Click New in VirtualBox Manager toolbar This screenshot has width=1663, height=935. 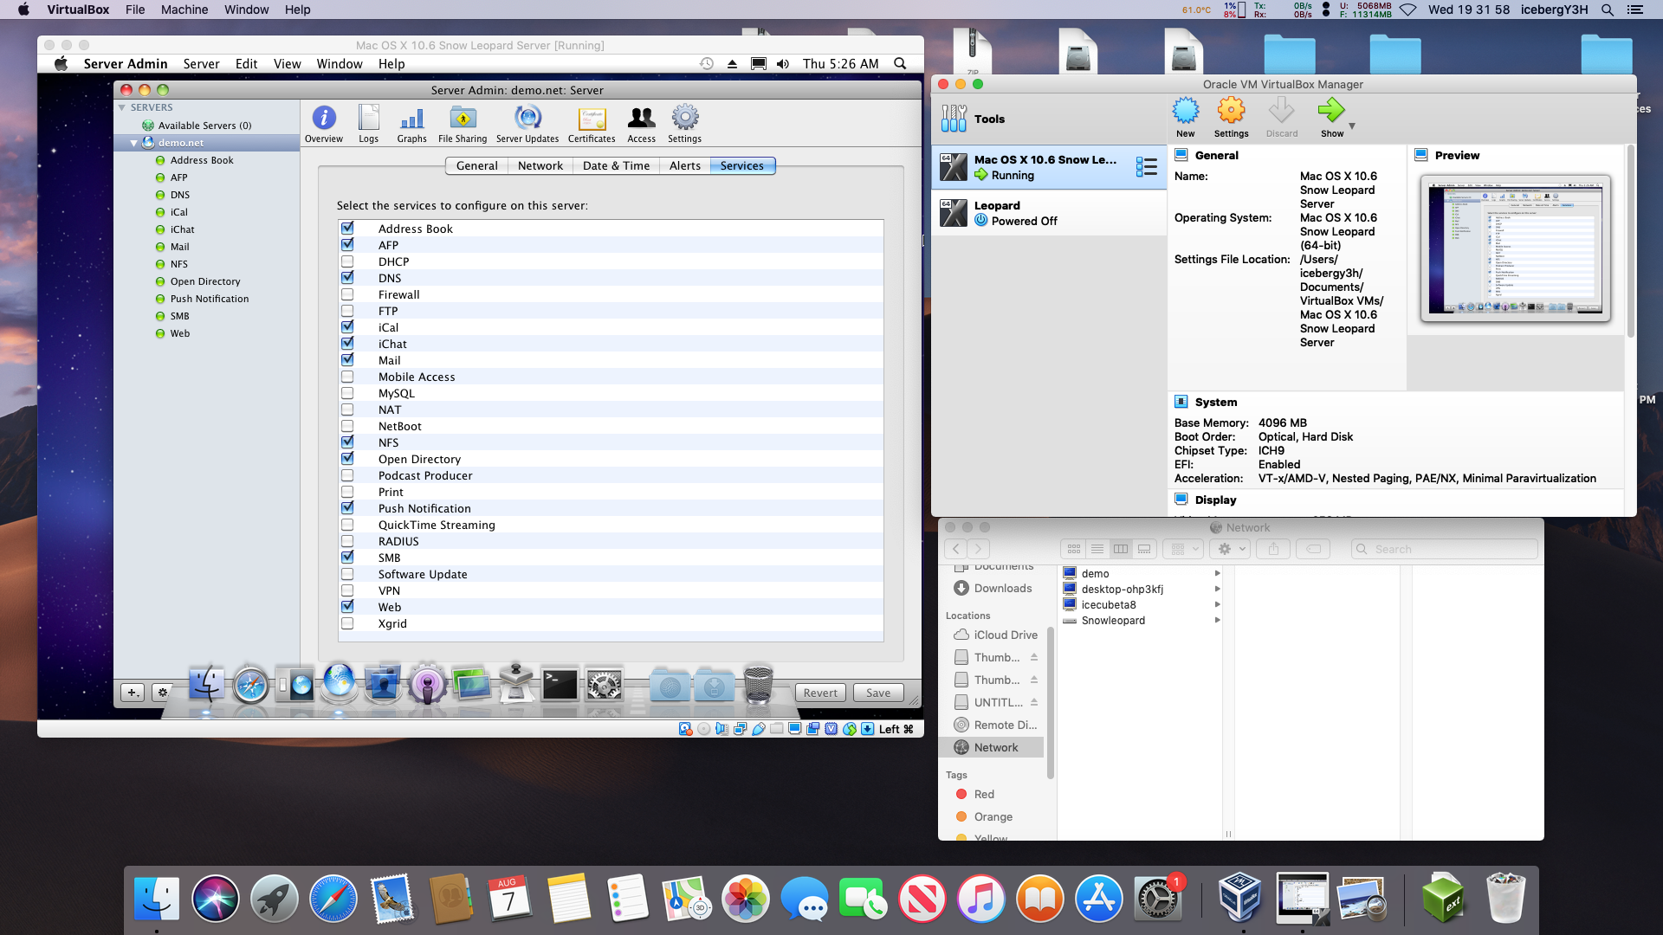pyautogui.click(x=1186, y=117)
